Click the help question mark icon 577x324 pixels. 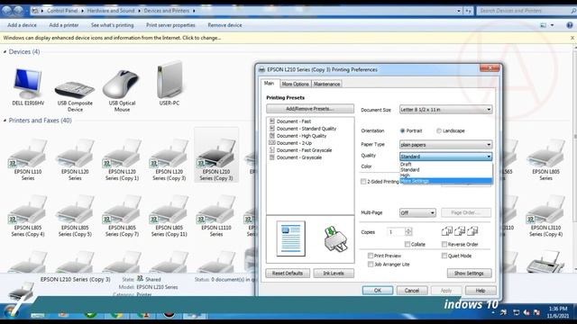(570, 25)
